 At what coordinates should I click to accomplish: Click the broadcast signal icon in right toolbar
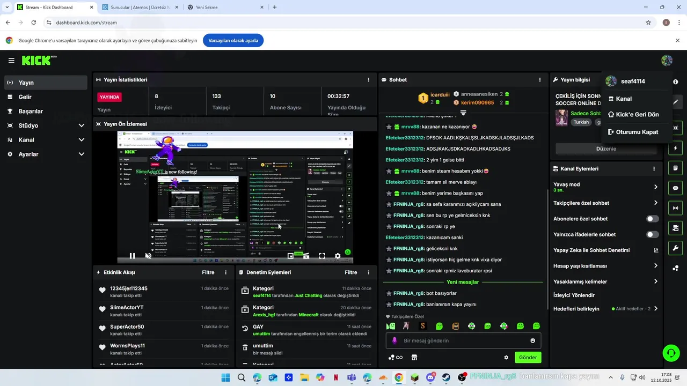[x=675, y=208]
